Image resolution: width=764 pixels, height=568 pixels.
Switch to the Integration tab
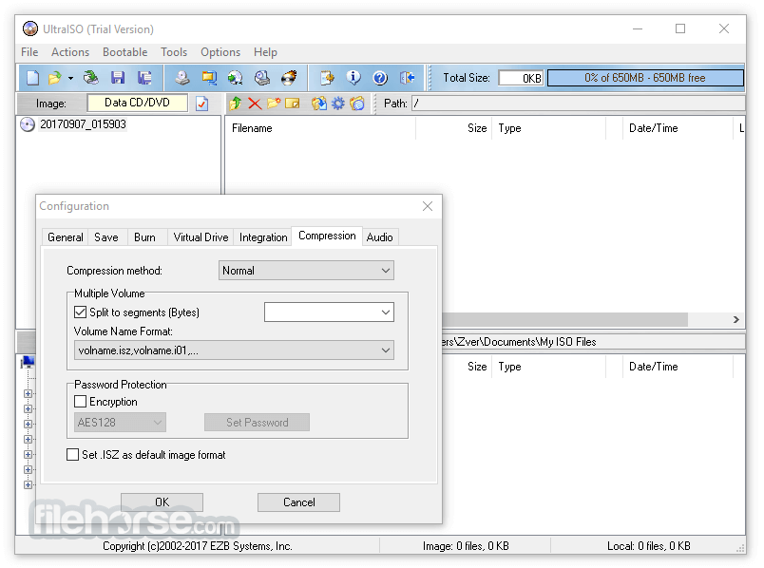tap(263, 237)
